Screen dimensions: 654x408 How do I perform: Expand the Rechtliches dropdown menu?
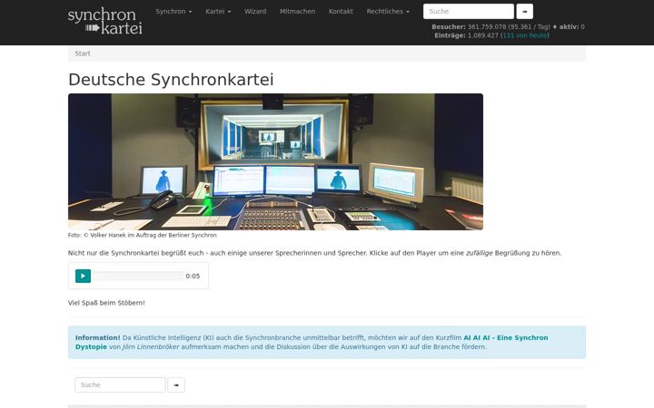[x=388, y=11]
